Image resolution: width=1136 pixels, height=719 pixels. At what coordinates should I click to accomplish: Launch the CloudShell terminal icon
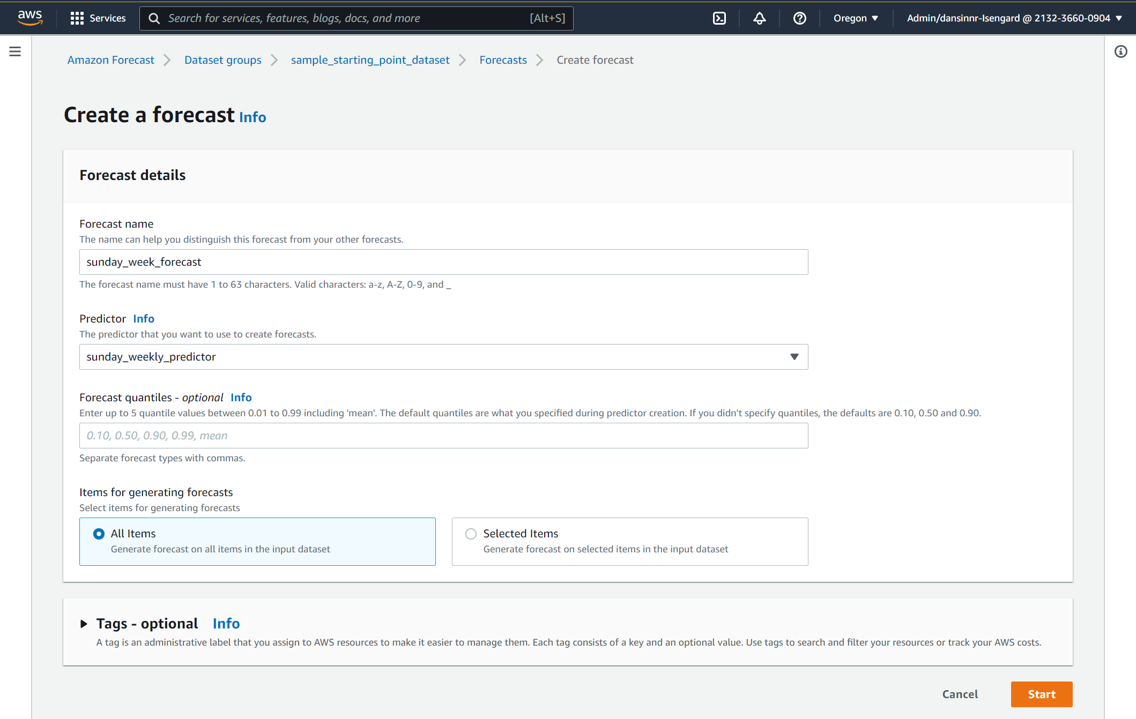click(x=719, y=18)
